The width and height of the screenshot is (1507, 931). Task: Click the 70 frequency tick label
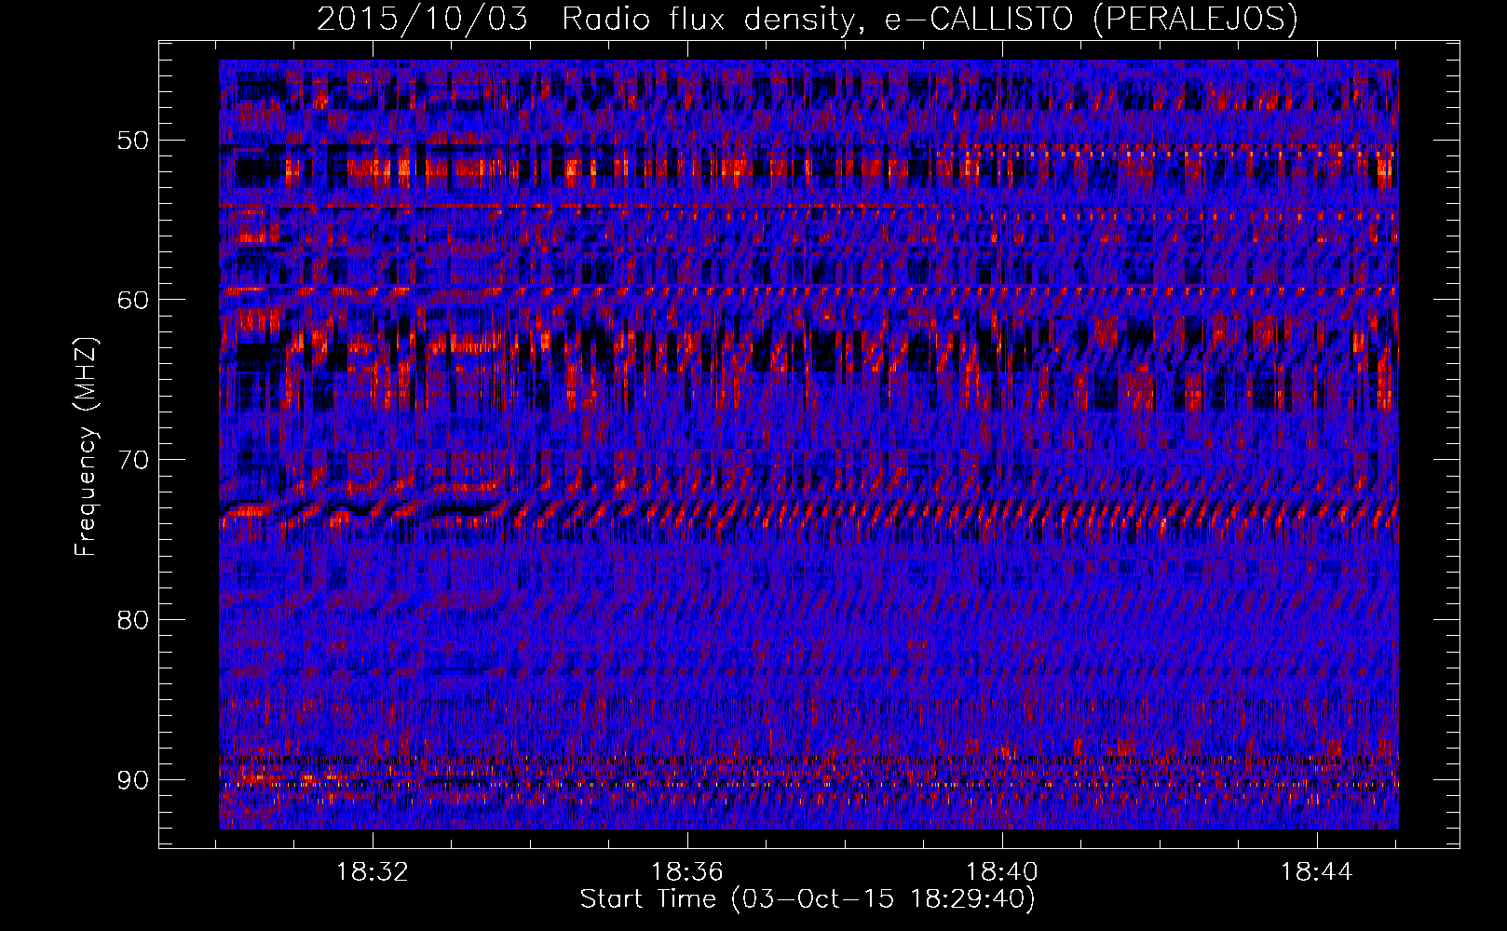click(132, 460)
